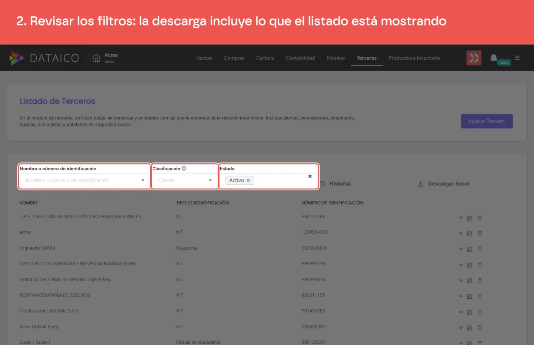Open the Historial link

(335, 184)
